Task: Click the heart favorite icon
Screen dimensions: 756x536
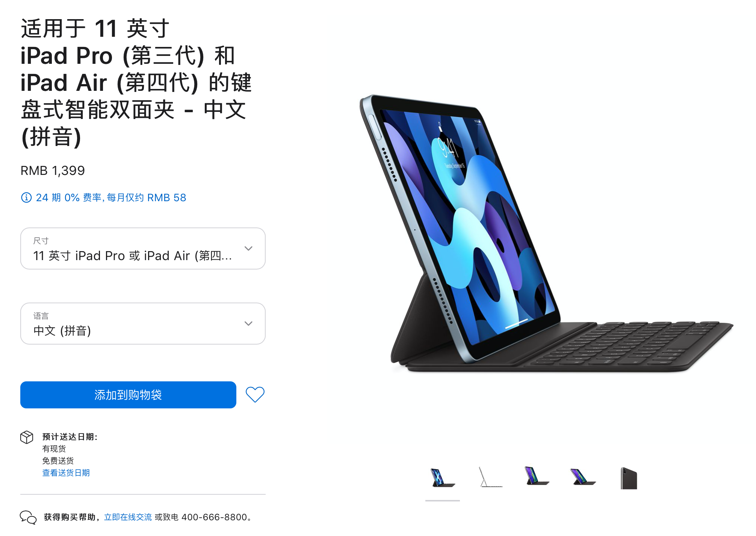Action: point(255,394)
